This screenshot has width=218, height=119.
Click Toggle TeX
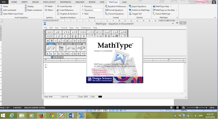click(x=135, y=14)
